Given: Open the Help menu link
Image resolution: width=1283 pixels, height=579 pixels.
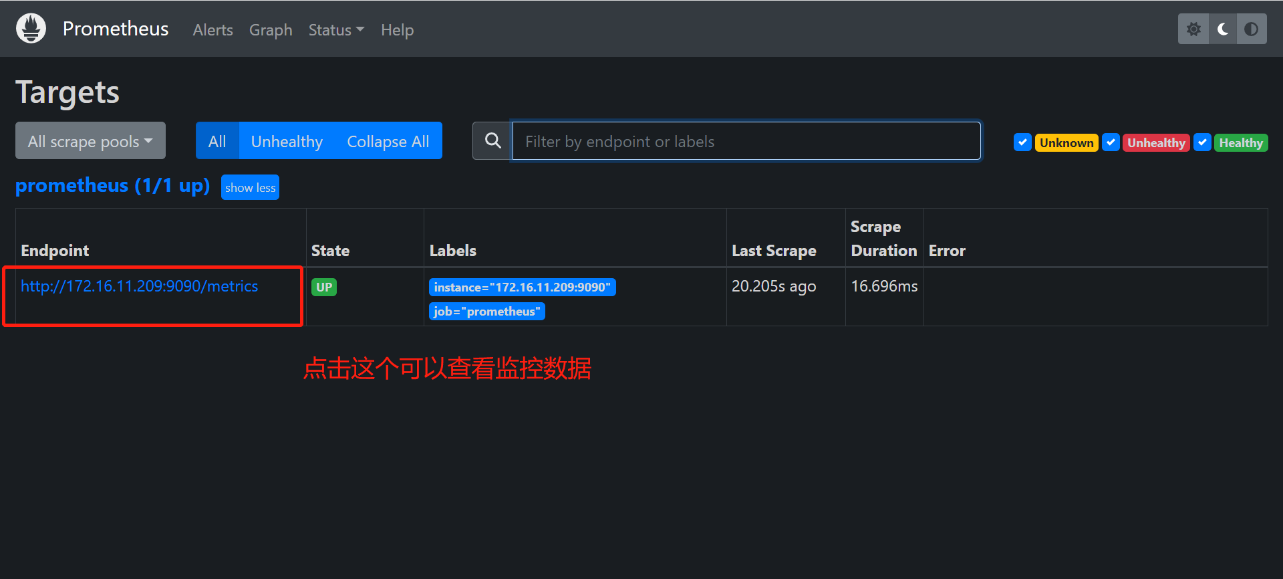Looking at the screenshot, I should click(x=397, y=30).
